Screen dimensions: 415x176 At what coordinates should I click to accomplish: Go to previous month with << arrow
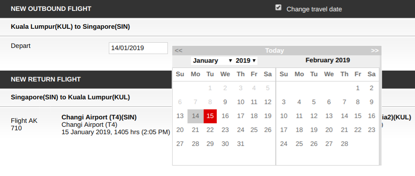pyautogui.click(x=178, y=51)
